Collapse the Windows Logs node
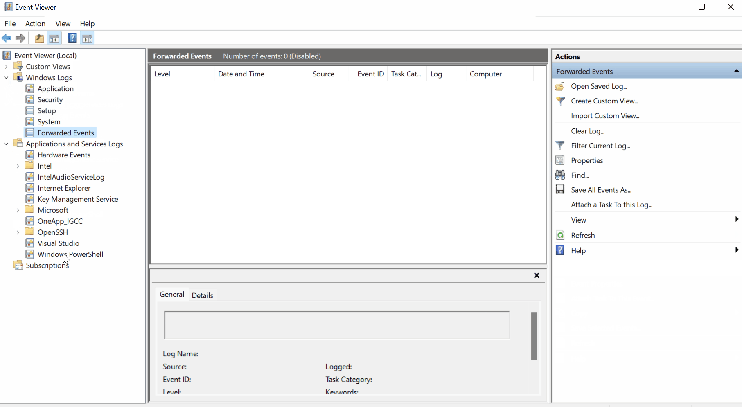 click(6, 77)
